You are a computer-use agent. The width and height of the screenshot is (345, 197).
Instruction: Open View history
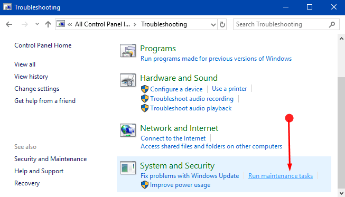tap(31, 77)
